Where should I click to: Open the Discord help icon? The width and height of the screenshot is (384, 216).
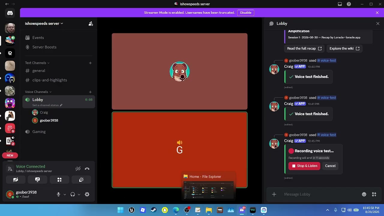click(x=349, y=4)
